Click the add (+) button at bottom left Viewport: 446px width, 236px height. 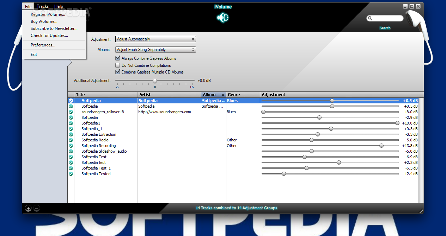(x=28, y=208)
